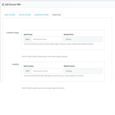Viewport: 115px width, 115px height.
Task: Open the Basic Settings tab
Action: [10, 15]
